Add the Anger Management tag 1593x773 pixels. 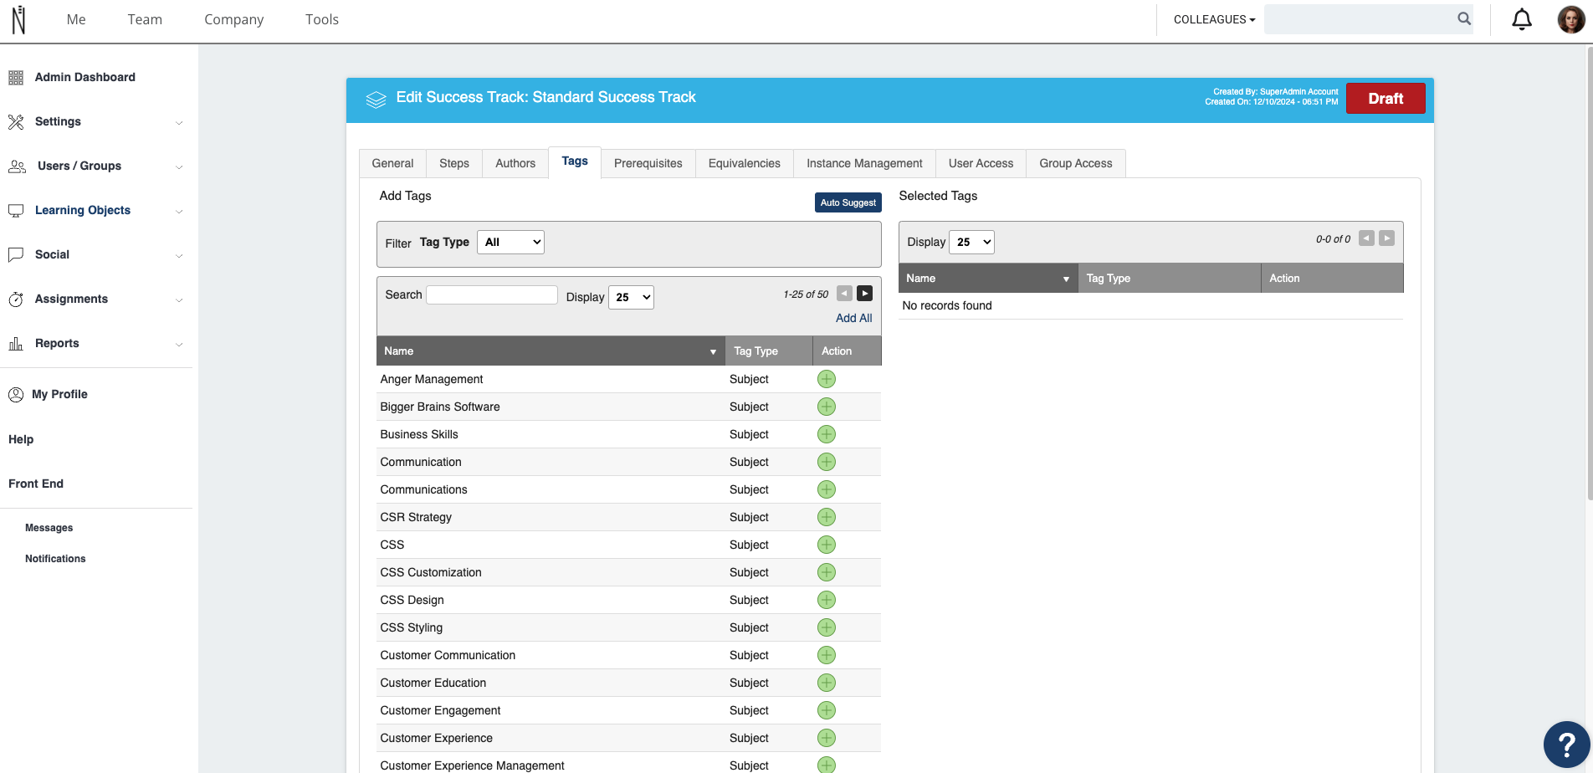coord(827,379)
